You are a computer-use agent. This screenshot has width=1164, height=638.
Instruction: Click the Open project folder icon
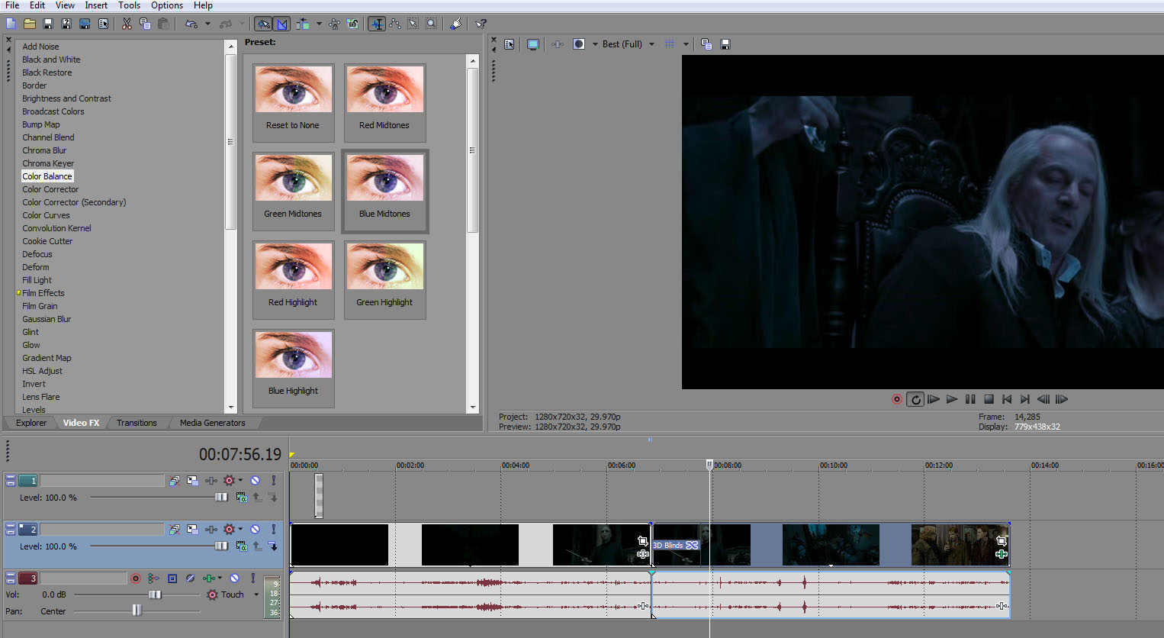click(x=30, y=24)
